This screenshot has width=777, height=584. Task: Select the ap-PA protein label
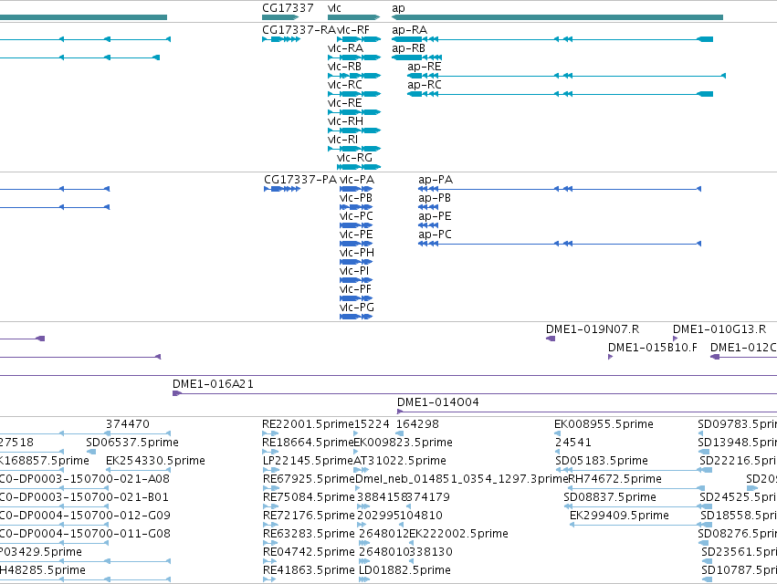pyautogui.click(x=436, y=180)
